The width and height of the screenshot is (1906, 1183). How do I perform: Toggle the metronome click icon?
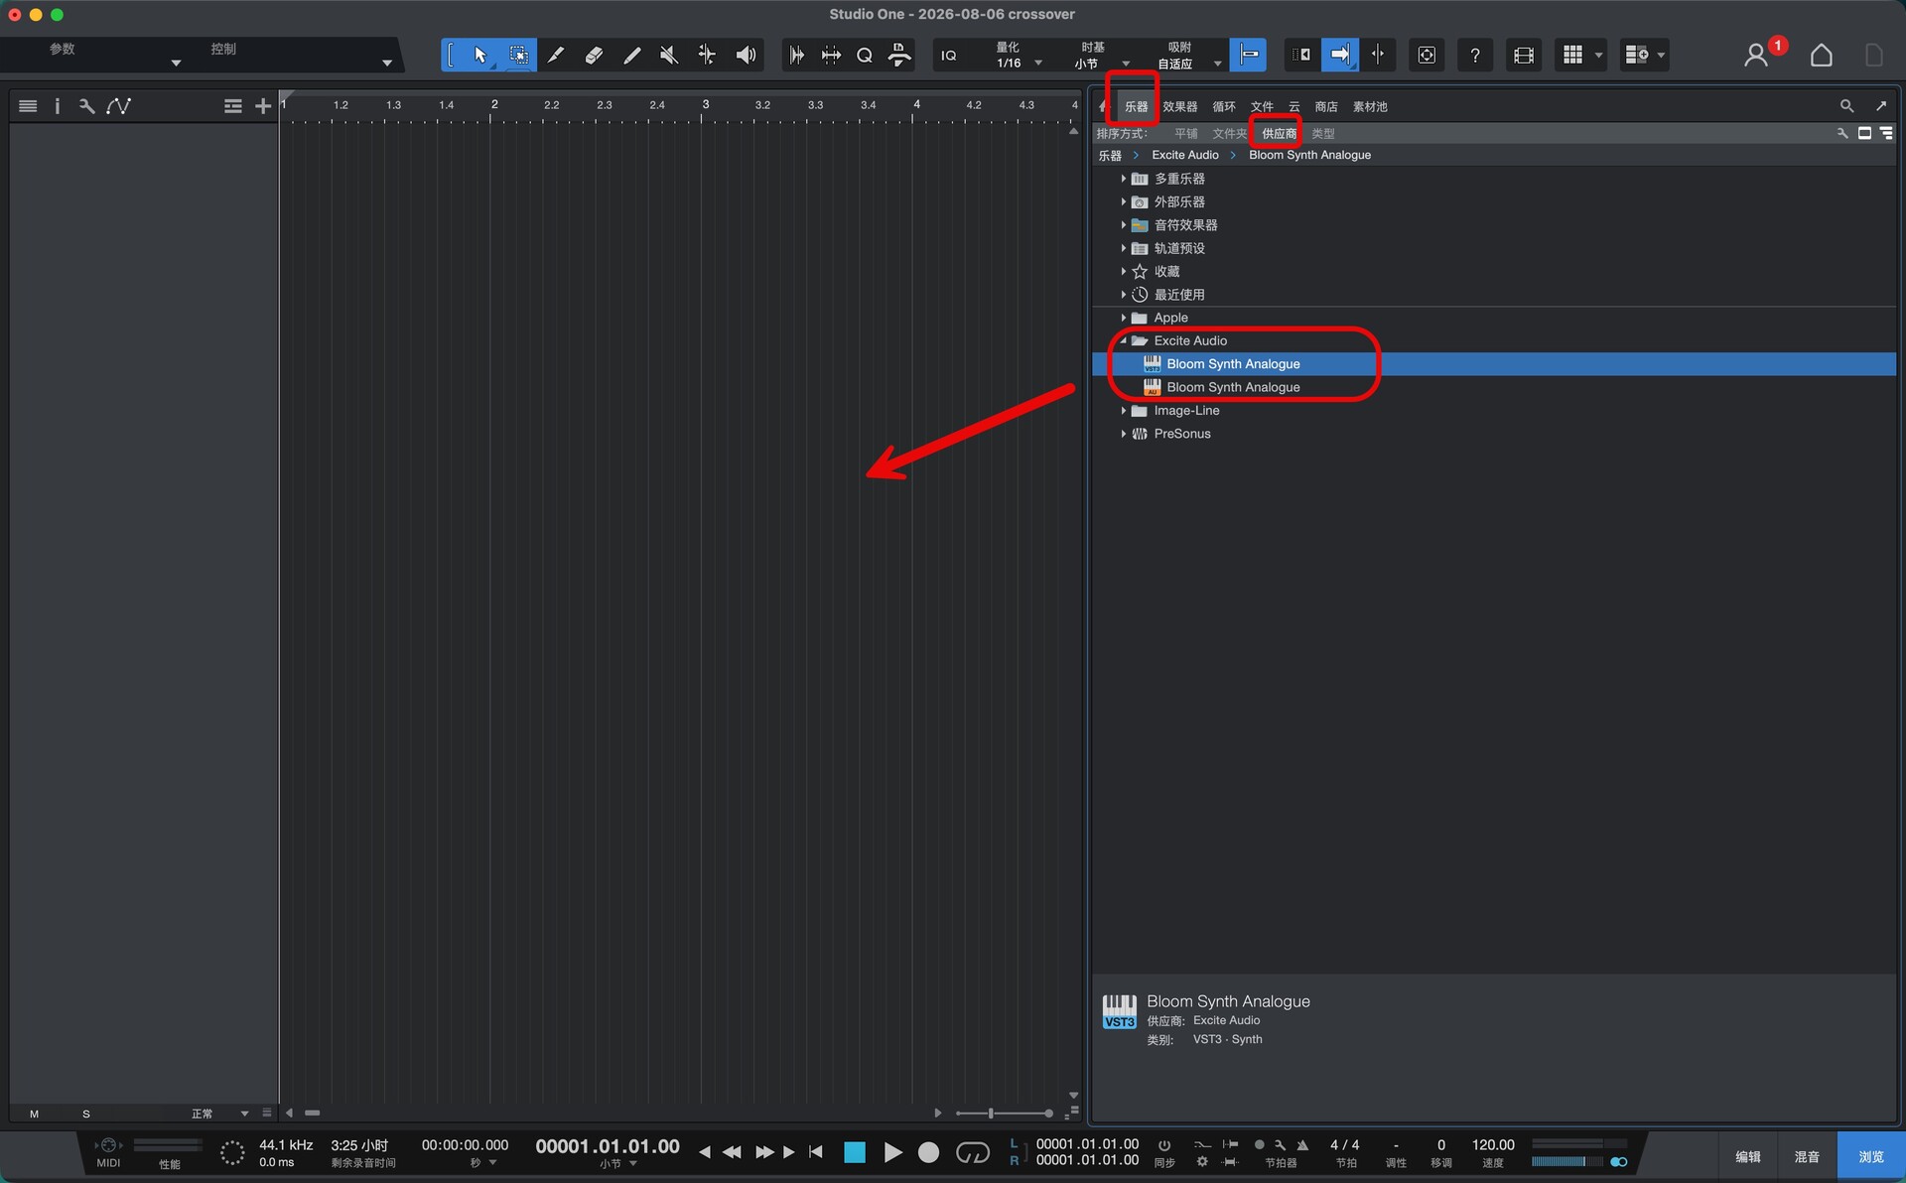1302,1145
